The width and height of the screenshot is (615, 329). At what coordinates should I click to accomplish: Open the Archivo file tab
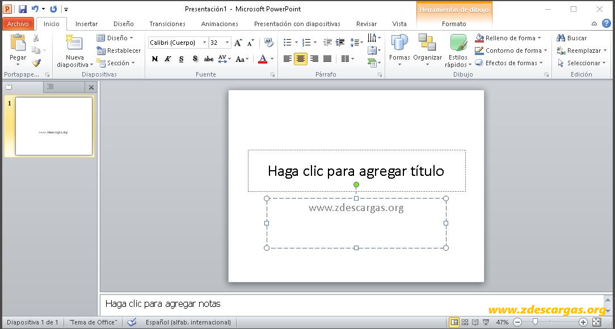tap(18, 24)
